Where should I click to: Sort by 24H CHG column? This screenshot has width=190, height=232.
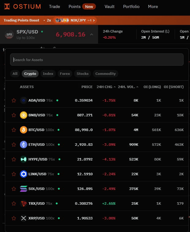pyautogui.click(x=106, y=87)
